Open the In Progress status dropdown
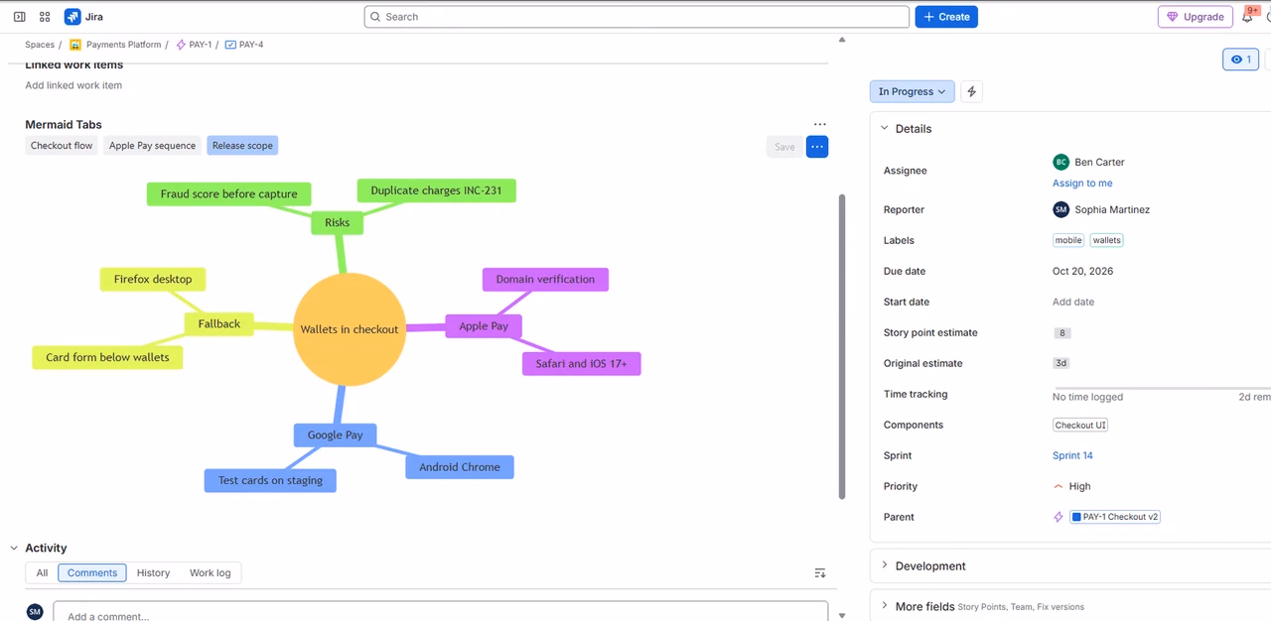Viewport: 1271px width, 621px height. click(913, 91)
